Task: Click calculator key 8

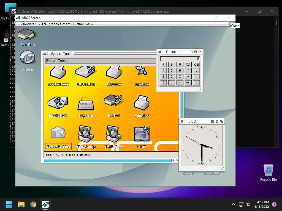Action: coord(172,65)
